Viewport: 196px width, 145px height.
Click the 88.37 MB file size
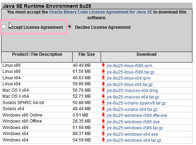click(x=81, y=134)
